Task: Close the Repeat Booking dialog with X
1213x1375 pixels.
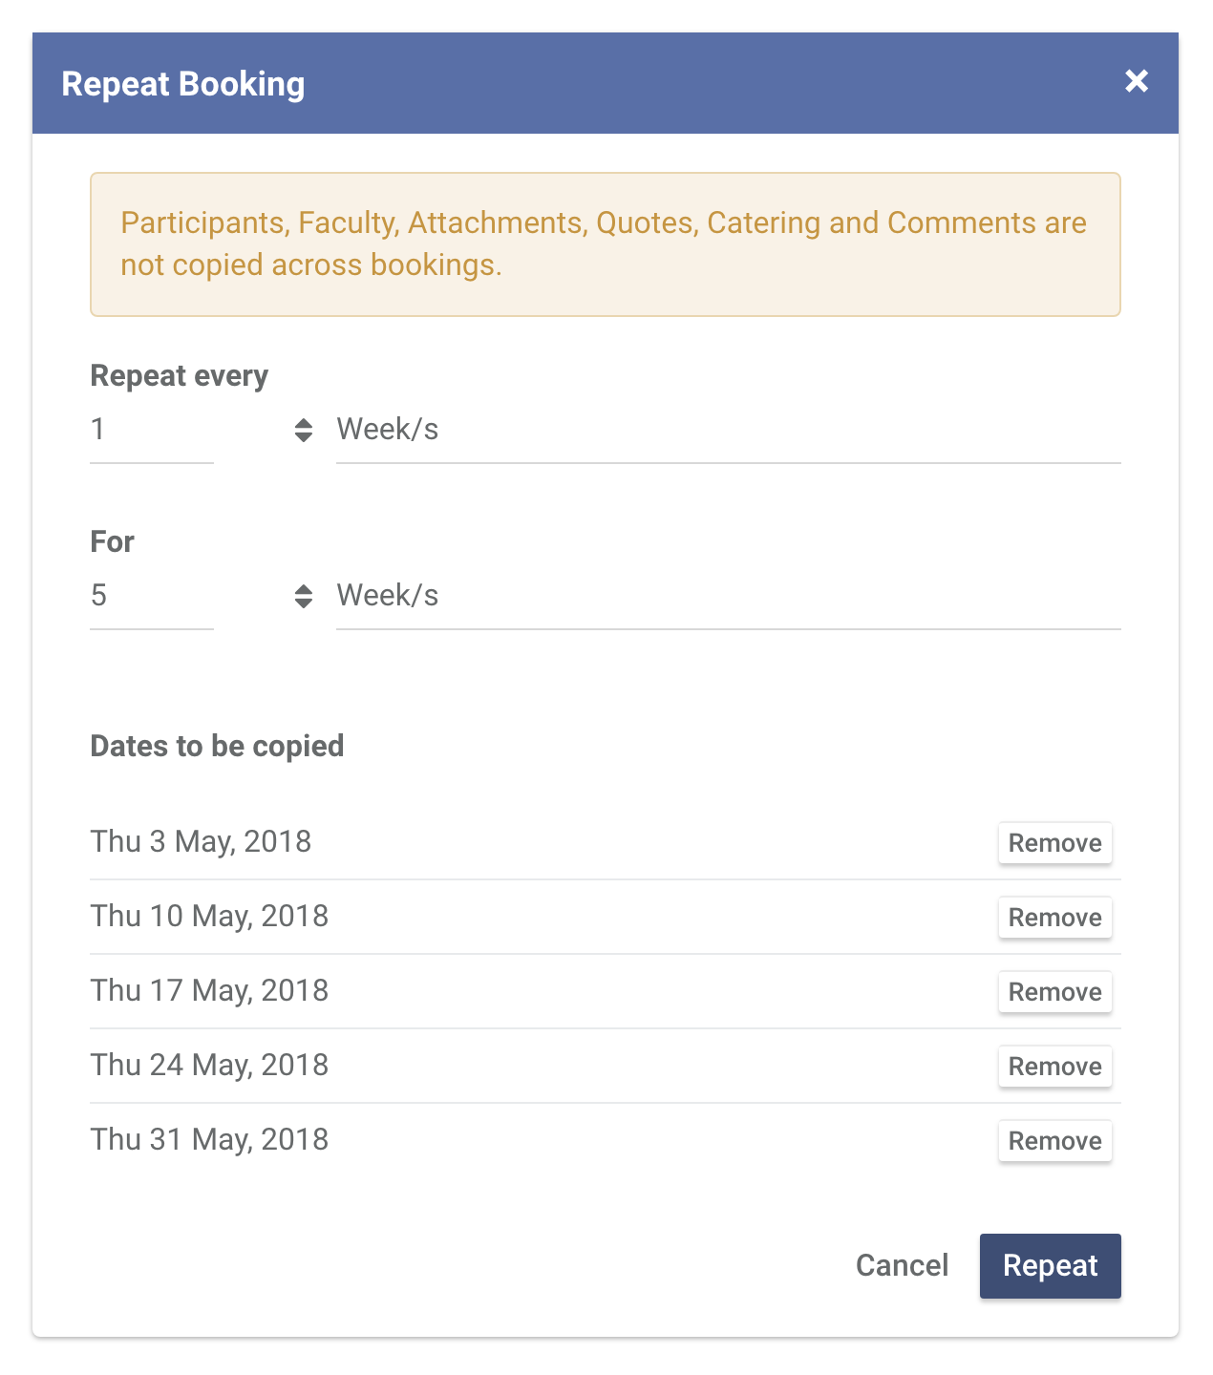Action: (1136, 81)
